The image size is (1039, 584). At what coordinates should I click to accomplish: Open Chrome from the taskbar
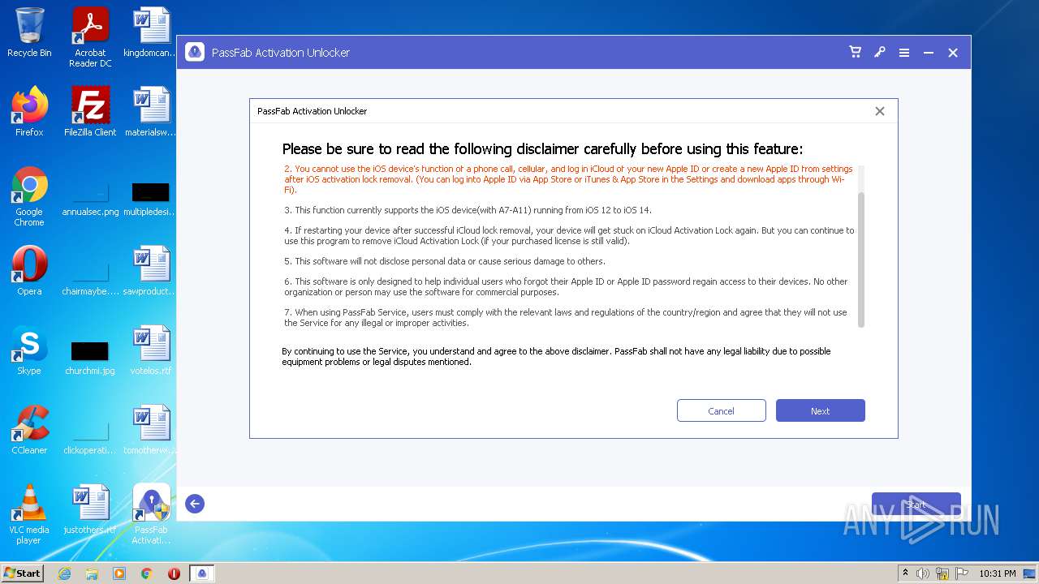[x=147, y=573]
